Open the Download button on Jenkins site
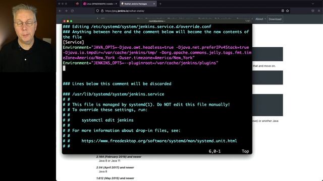Screen dimensions: 323x181 click(x=275, y=19)
